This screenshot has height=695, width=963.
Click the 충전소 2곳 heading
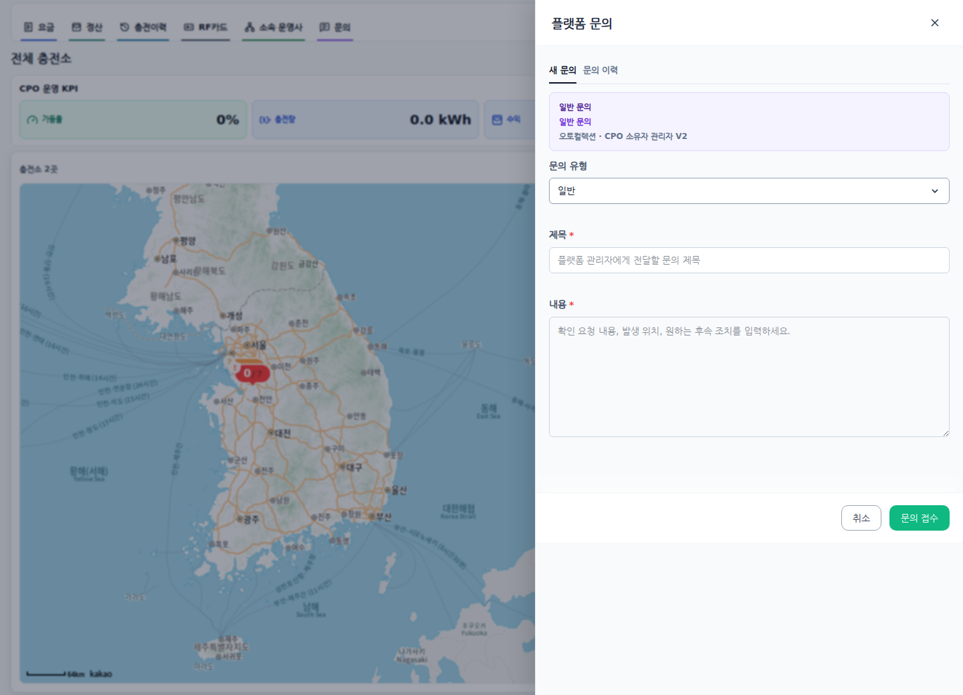pos(39,169)
